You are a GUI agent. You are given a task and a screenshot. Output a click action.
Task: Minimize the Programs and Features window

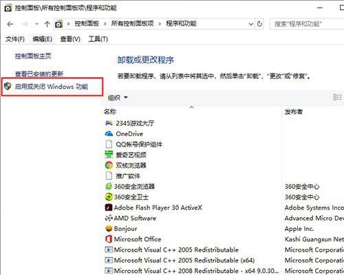[320, 8]
